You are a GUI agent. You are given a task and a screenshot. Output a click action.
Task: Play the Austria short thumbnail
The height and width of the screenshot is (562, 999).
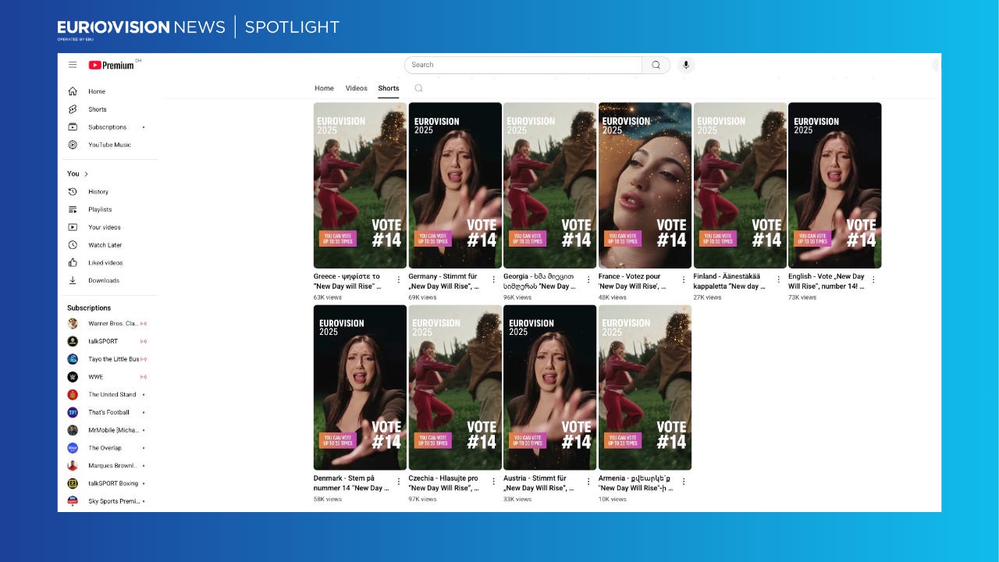[549, 387]
